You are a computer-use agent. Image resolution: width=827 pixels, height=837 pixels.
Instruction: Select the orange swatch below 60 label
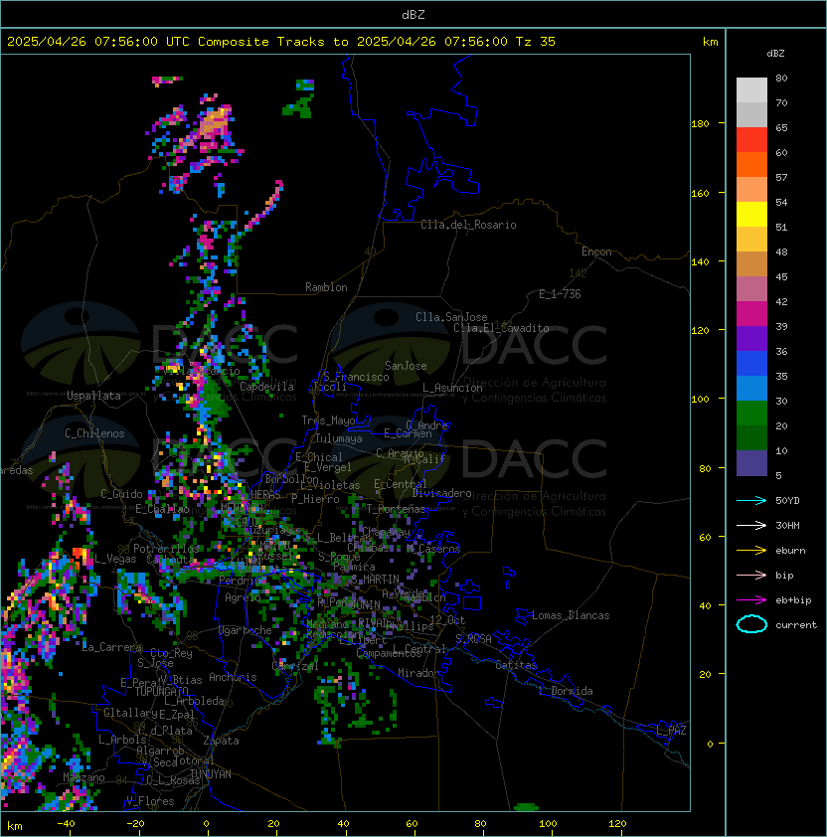coord(751,164)
